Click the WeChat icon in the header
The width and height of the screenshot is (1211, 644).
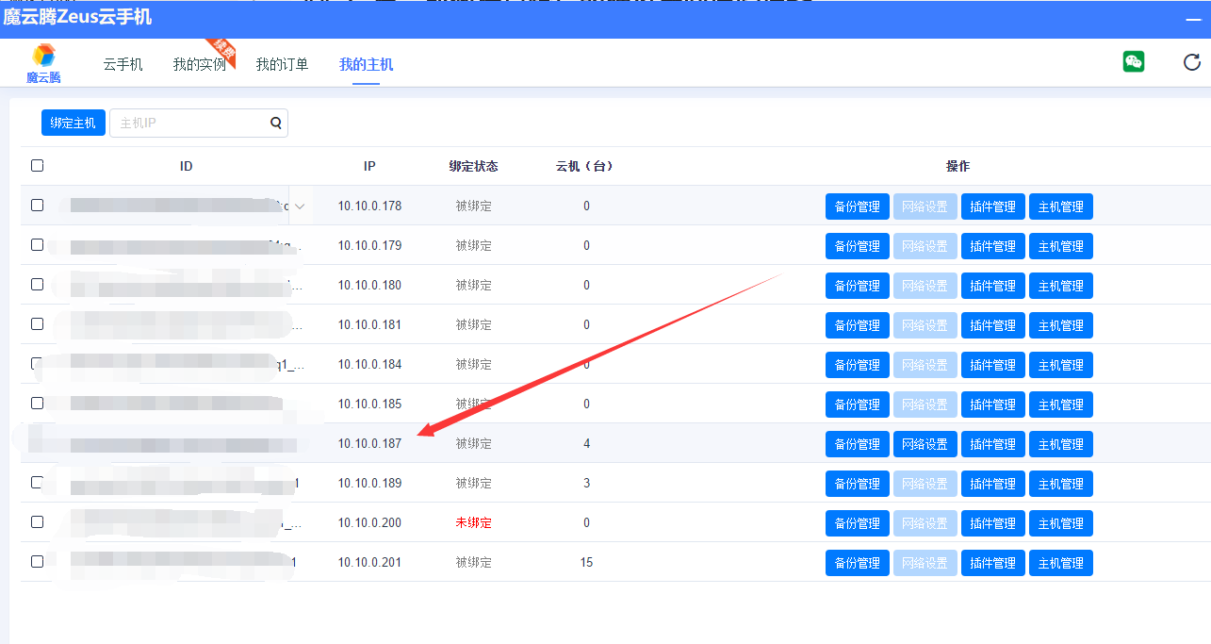tap(1133, 62)
